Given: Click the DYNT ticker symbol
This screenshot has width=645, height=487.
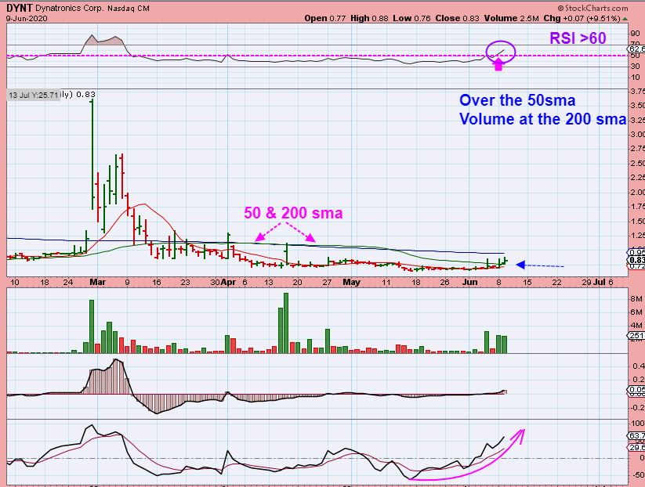Looking at the screenshot, I should [x=20, y=8].
